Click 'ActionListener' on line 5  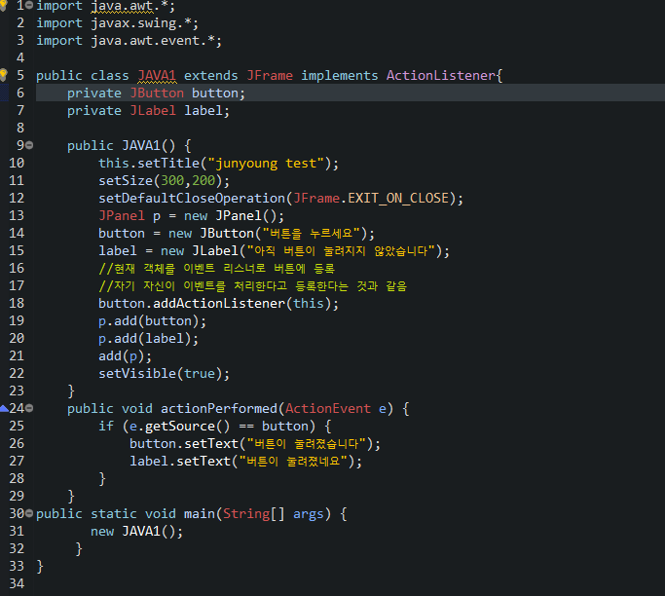[x=441, y=76]
